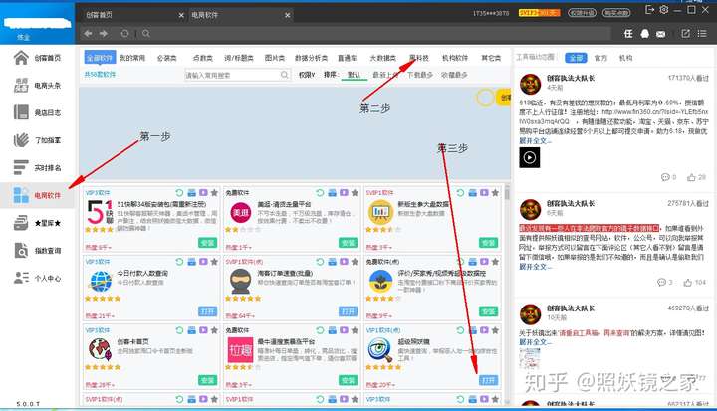The image size is (717, 411).
Task: Install the 51快聊 software
Action: point(207,243)
